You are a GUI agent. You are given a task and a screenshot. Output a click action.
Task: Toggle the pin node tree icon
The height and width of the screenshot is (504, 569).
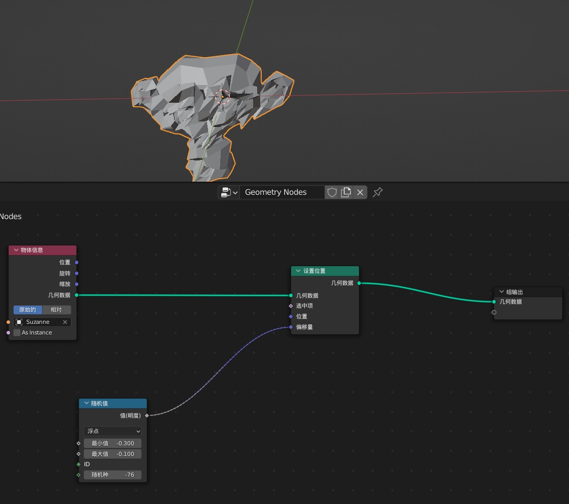click(378, 192)
